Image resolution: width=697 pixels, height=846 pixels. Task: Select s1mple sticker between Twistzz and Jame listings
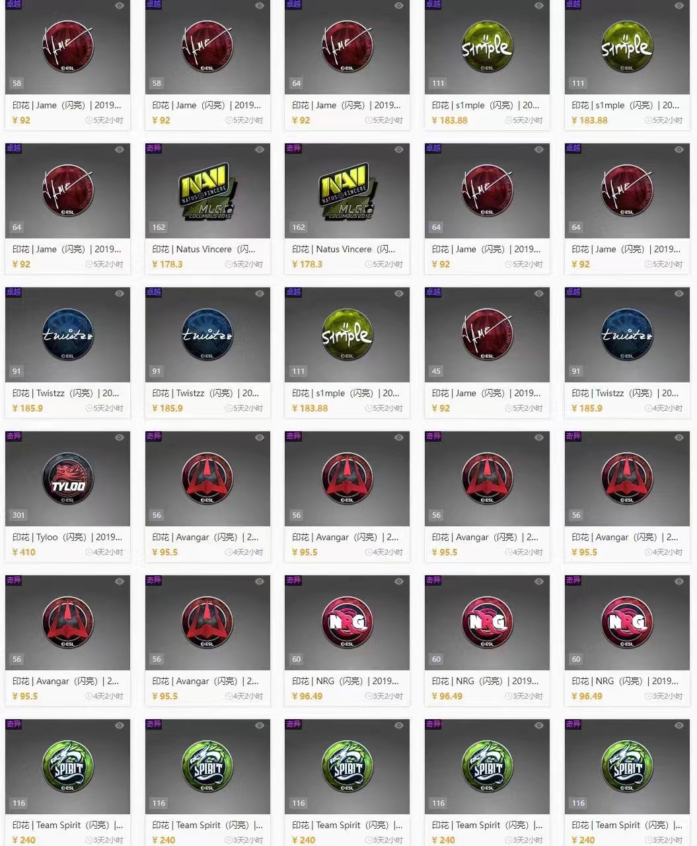(347, 335)
